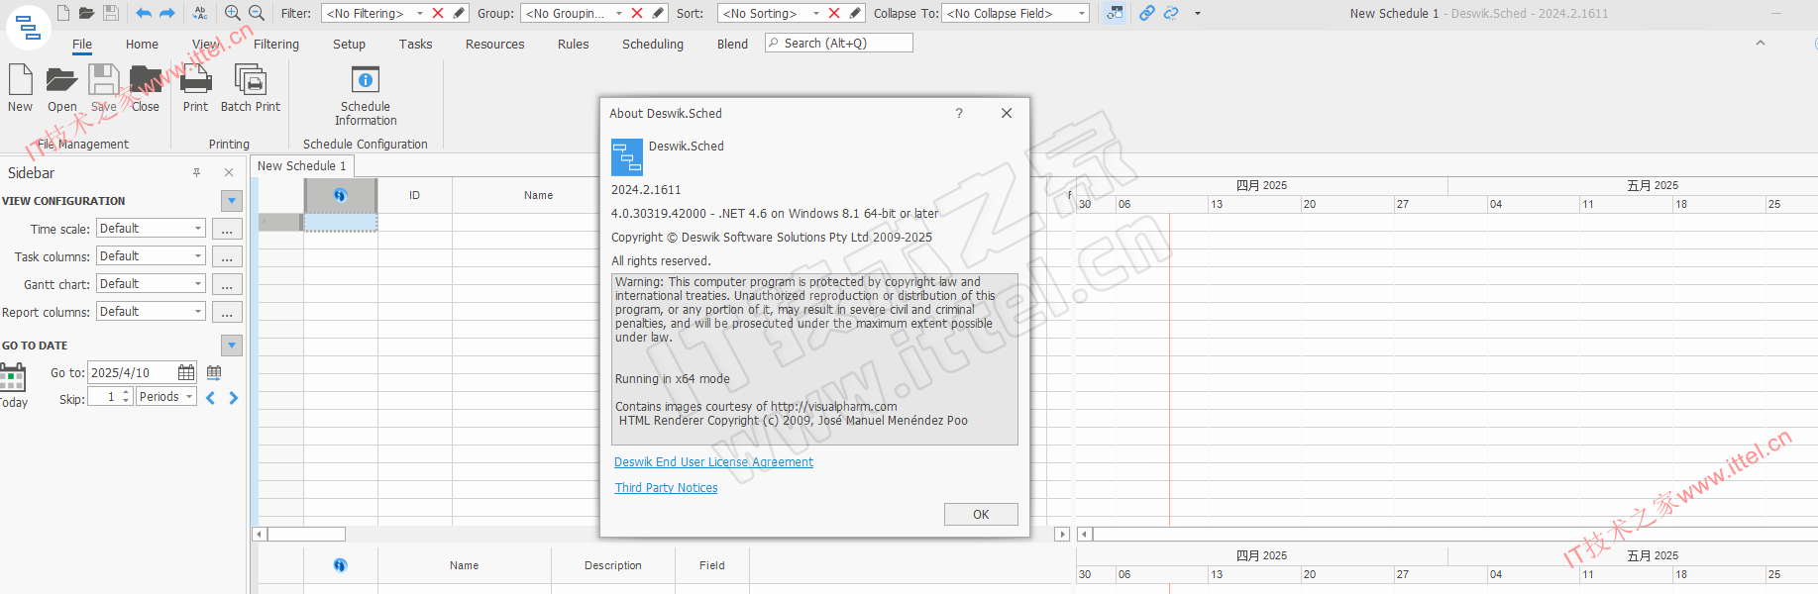
Task: Open the Filtering ribbon tab
Action: (x=276, y=45)
